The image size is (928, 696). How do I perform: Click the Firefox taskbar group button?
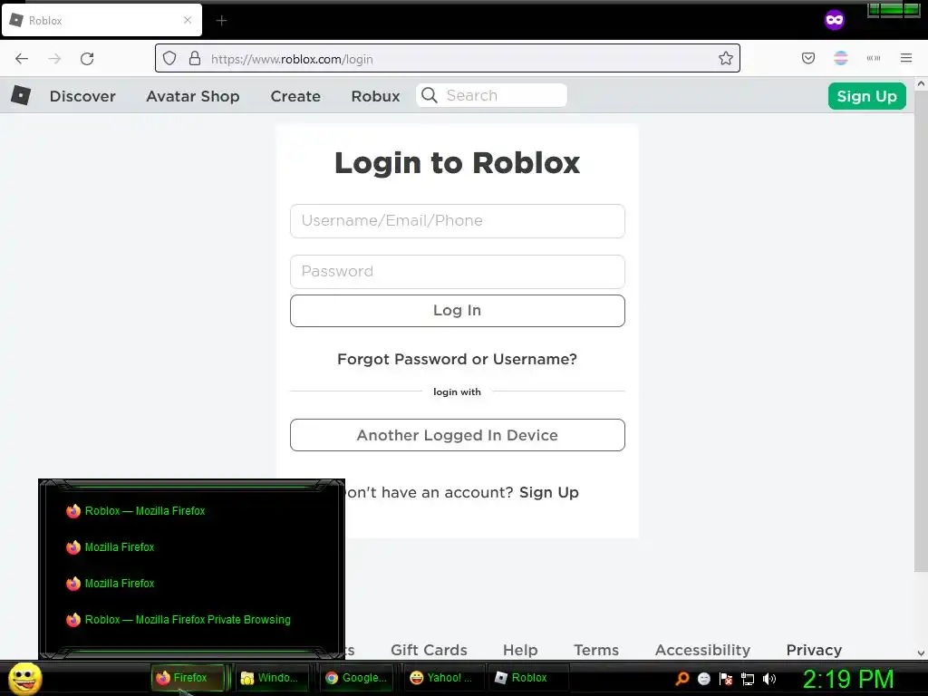point(188,678)
